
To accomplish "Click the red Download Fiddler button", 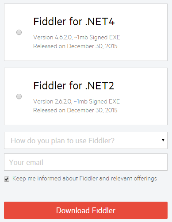I will 86,211.
